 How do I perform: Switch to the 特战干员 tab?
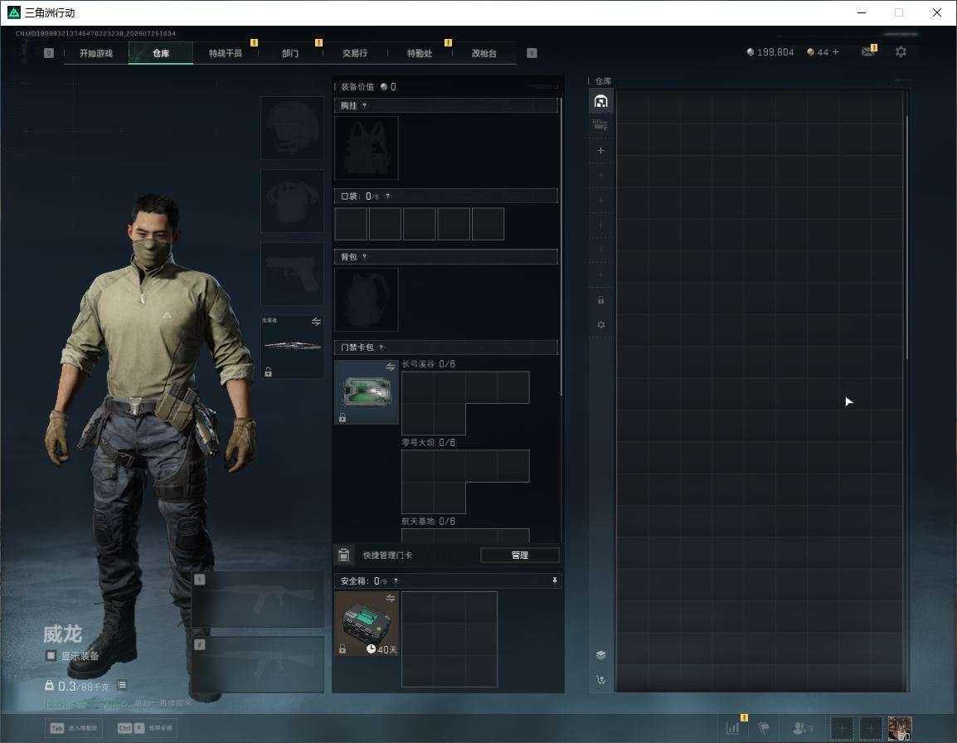click(x=226, y=53)
